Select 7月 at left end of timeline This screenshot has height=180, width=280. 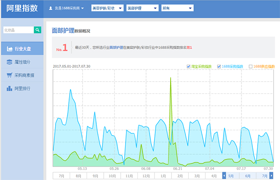(x=61, y=176)
